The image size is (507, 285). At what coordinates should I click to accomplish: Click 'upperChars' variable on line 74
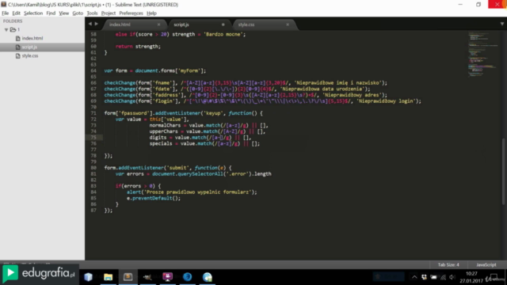click(x=164, y=131)
